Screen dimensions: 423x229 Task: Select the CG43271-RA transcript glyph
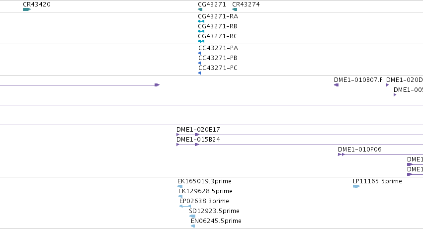201,21
